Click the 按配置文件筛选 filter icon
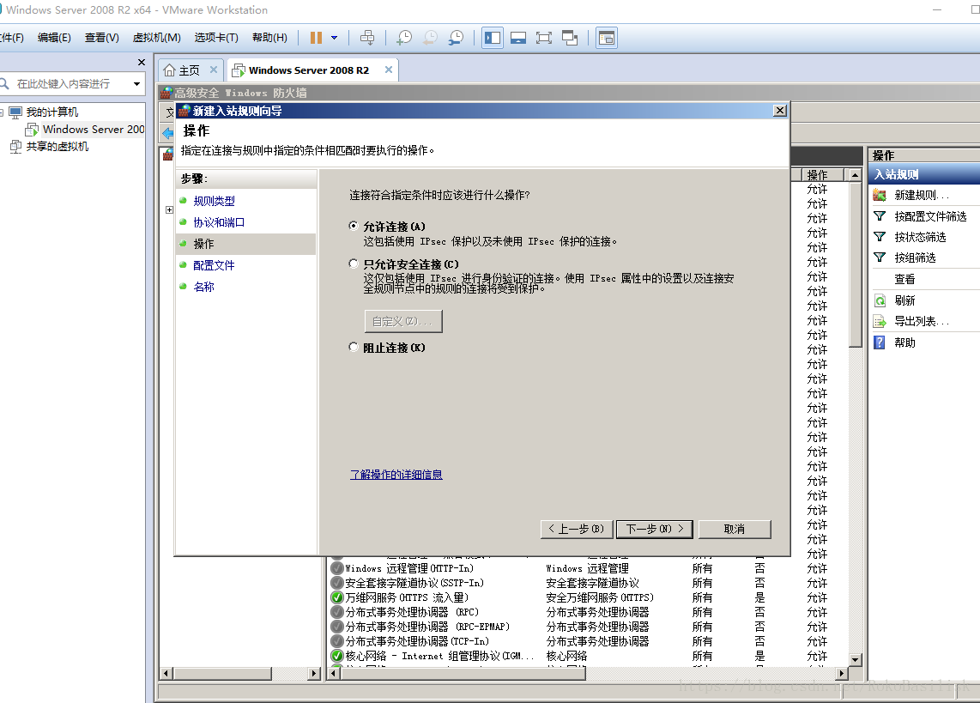 880,216
